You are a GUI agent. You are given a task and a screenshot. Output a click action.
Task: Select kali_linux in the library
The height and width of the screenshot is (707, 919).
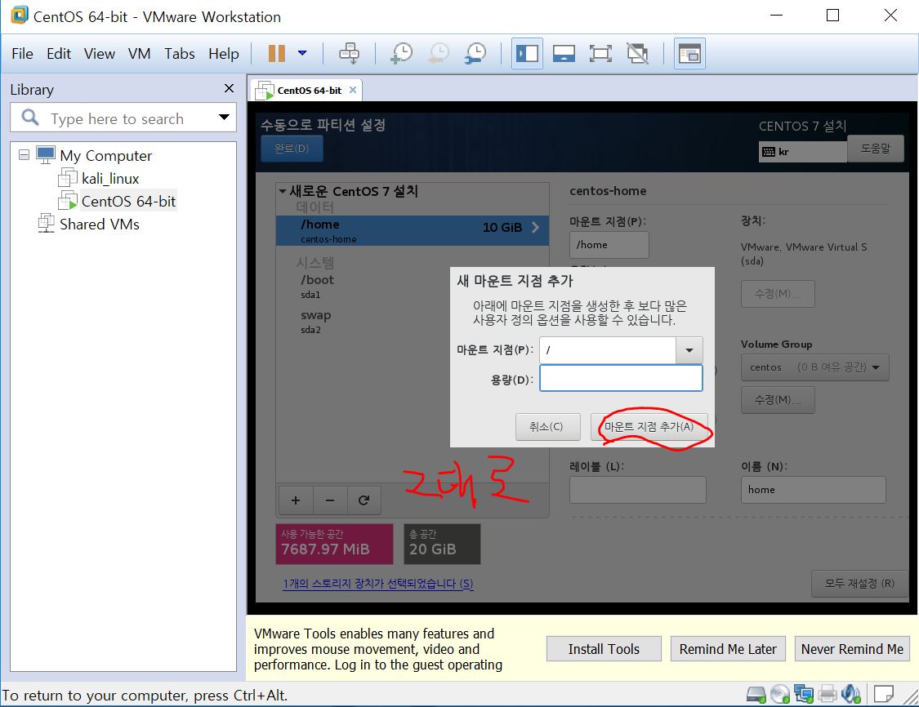pyautogui.click(x=110, y=178)
